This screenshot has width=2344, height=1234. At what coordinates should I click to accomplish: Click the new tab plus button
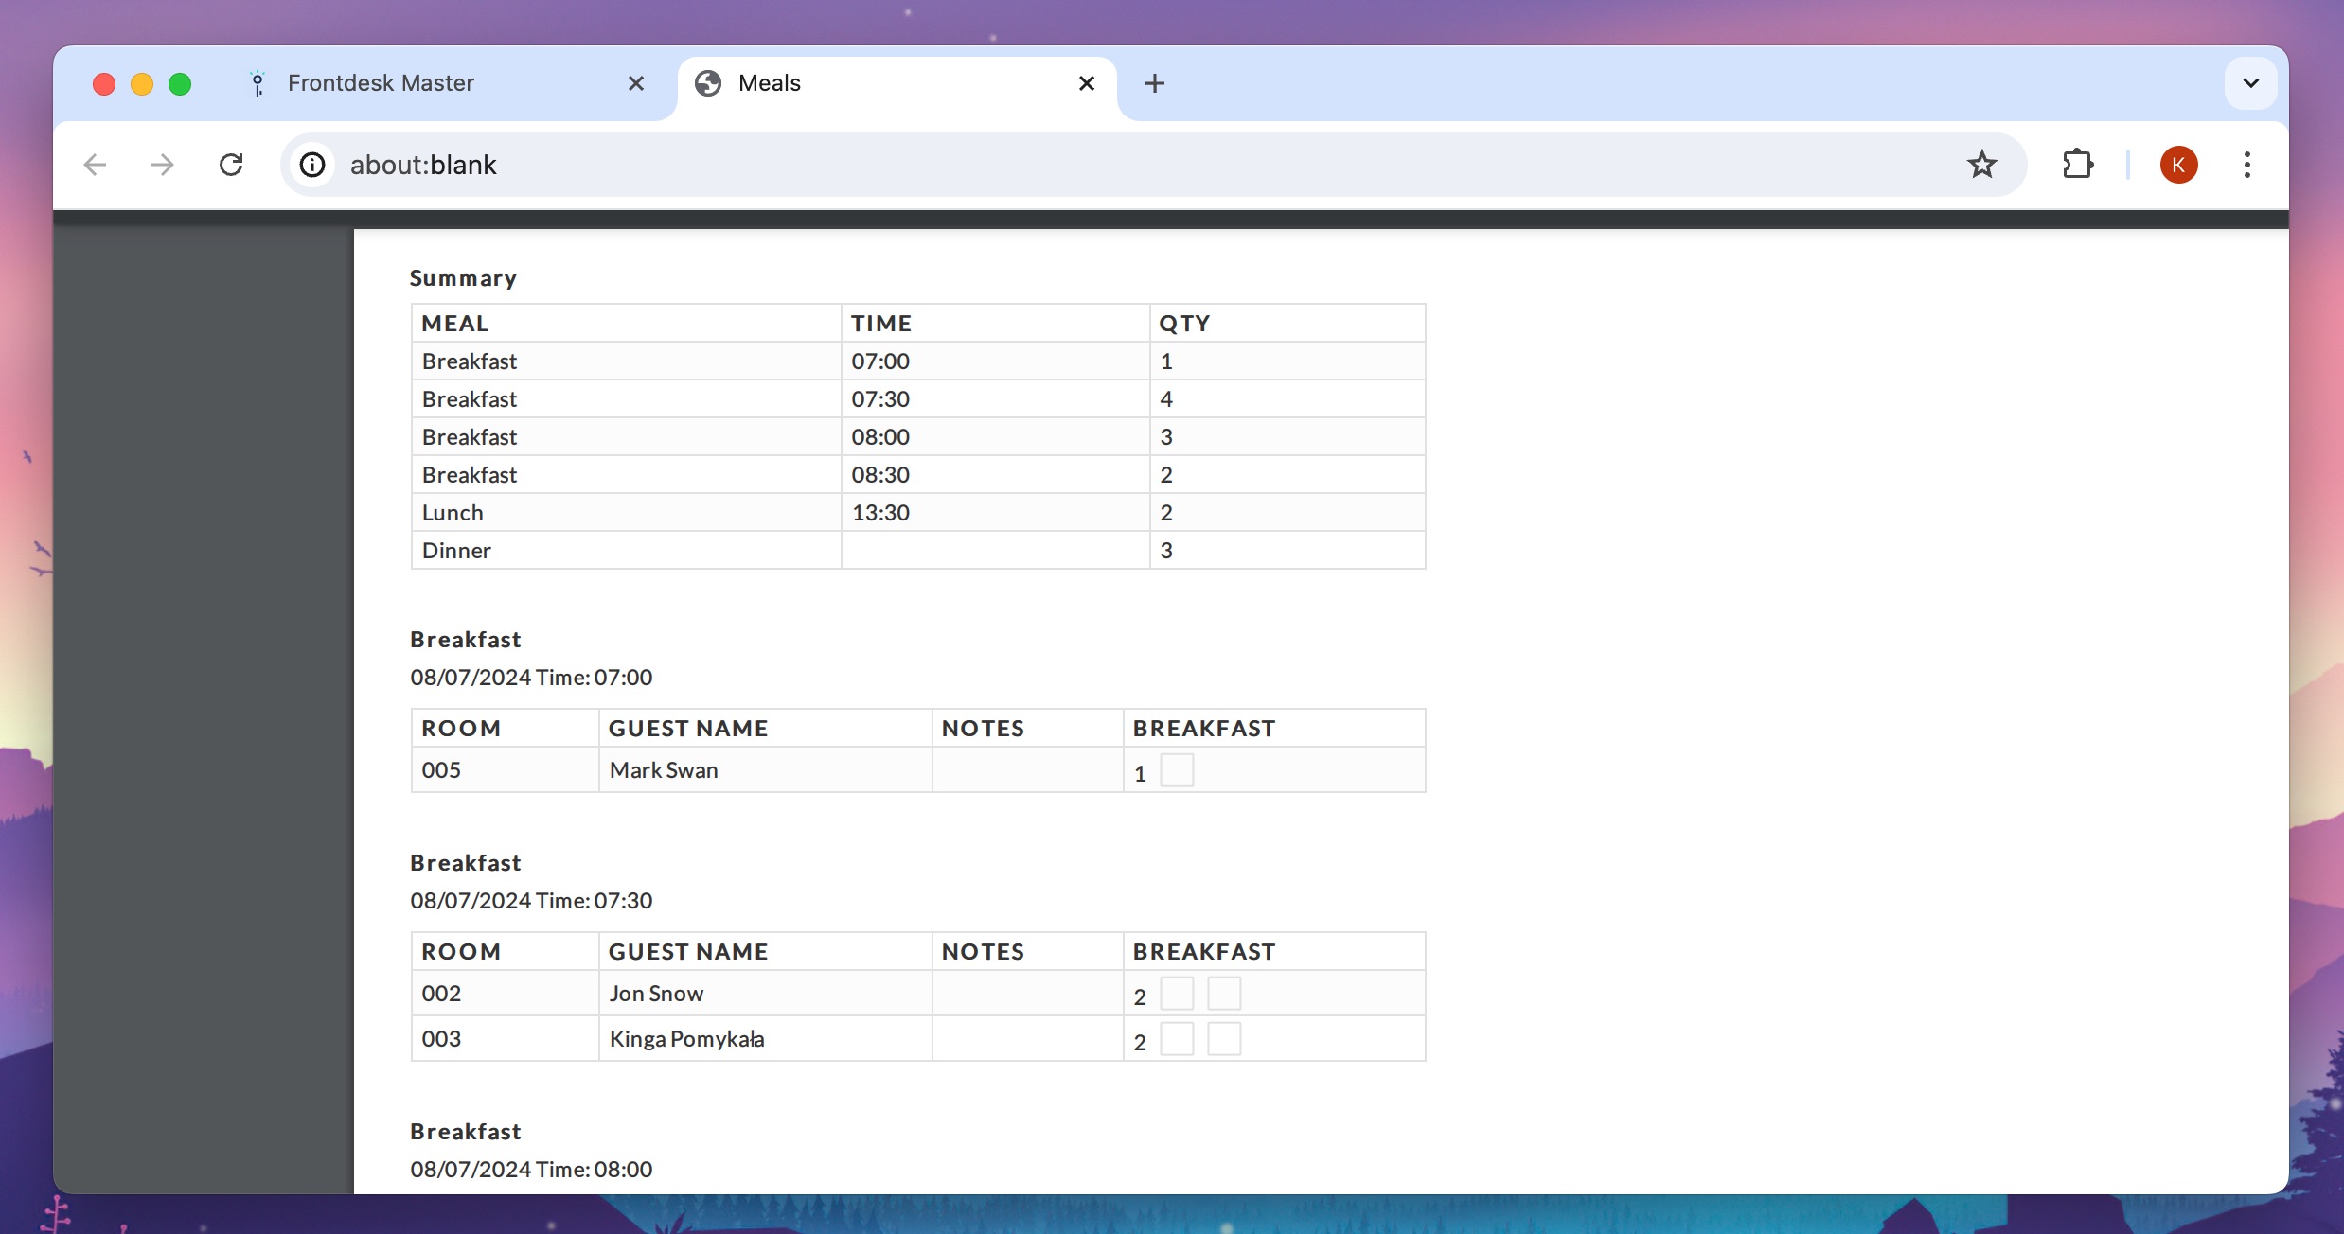(1153, 83)
